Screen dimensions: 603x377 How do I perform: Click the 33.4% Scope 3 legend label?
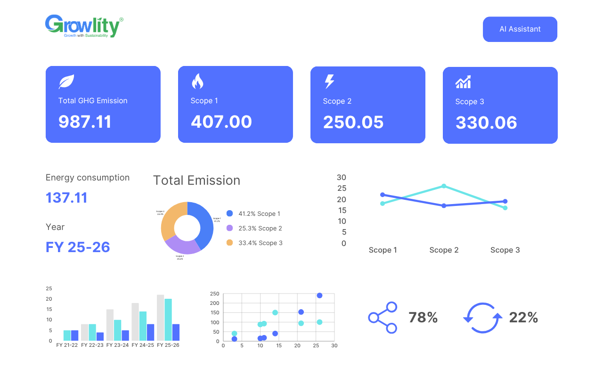261,243
